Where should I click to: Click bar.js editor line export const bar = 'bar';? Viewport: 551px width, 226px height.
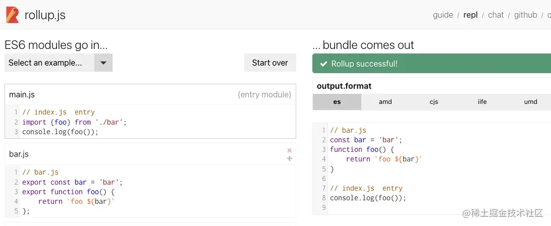[72, 182]
